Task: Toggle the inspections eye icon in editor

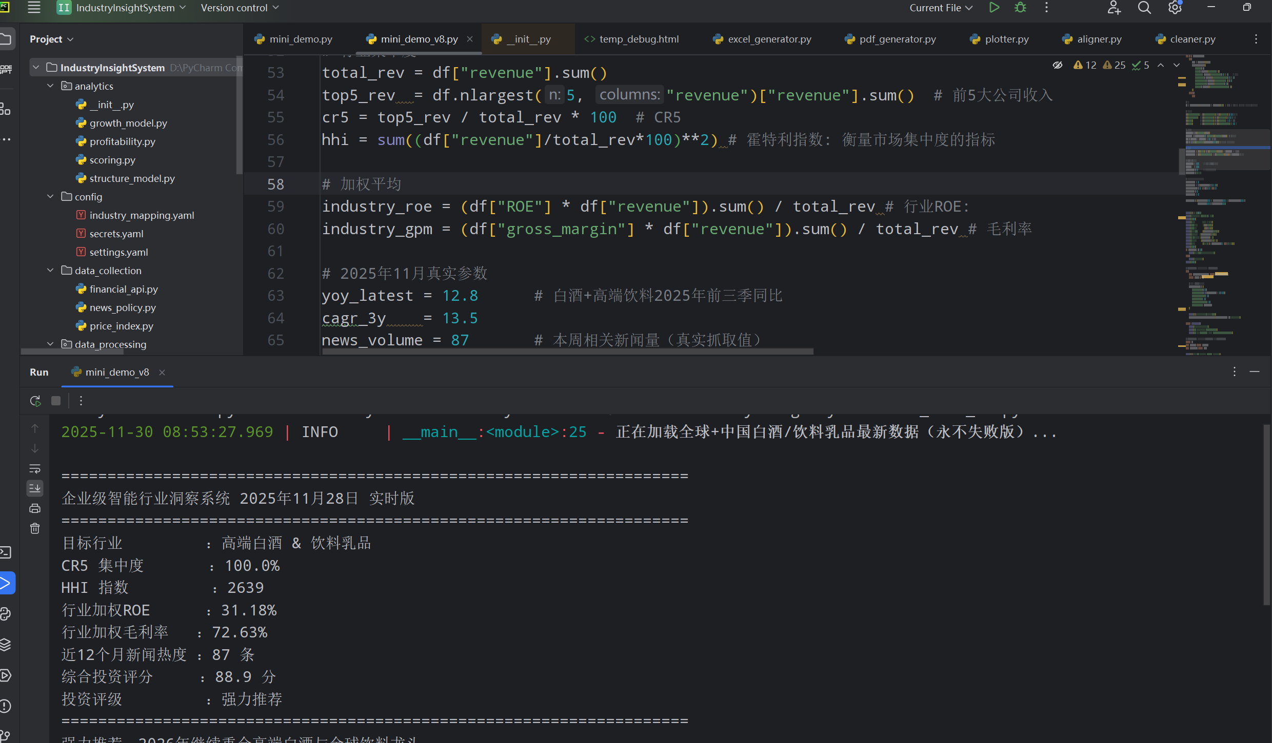Action: (1058, 65)
